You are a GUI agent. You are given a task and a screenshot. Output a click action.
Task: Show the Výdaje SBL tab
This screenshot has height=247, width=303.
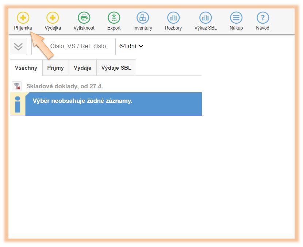[x=116, y=68]
